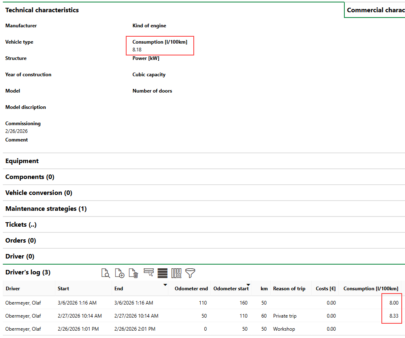Viewport: 405px width, 338px height.
Task: Click the Consumption column header in log
Action: click(370, 289)
